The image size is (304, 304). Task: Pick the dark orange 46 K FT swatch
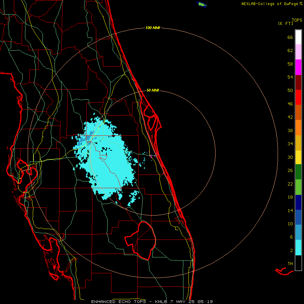coord(298,112)
